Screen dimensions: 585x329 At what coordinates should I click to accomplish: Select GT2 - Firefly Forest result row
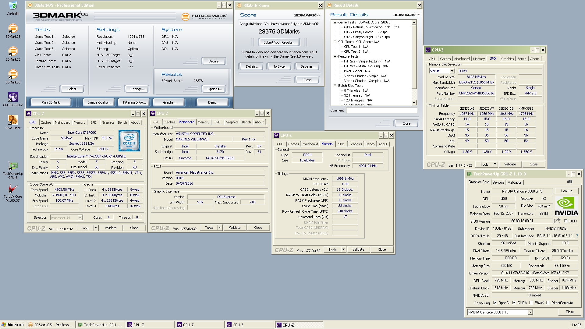coord(366,32)
